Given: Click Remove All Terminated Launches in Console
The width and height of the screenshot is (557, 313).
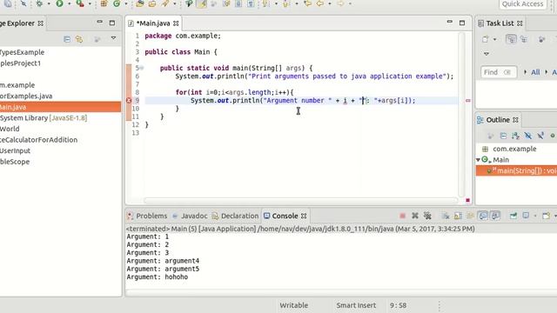Looking at the screenshot, I should coord(427,216).
